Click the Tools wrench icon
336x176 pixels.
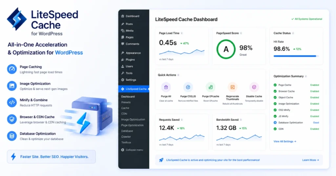[x=123, y=73]
